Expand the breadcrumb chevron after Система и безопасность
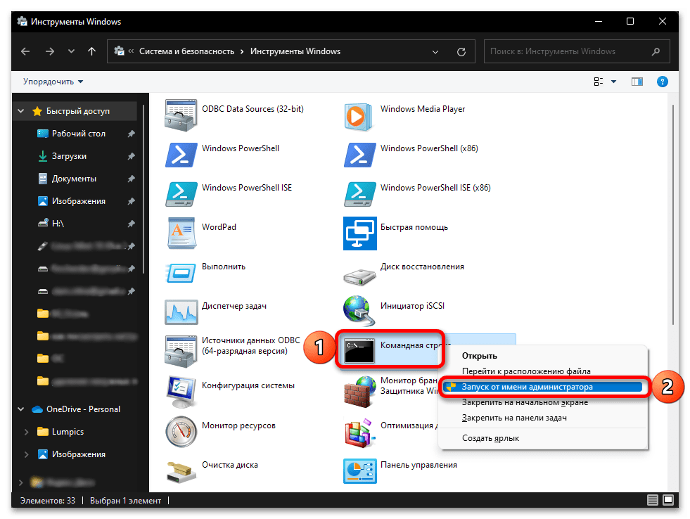Screen dimensions: 690x519 (x=242, y=51)
